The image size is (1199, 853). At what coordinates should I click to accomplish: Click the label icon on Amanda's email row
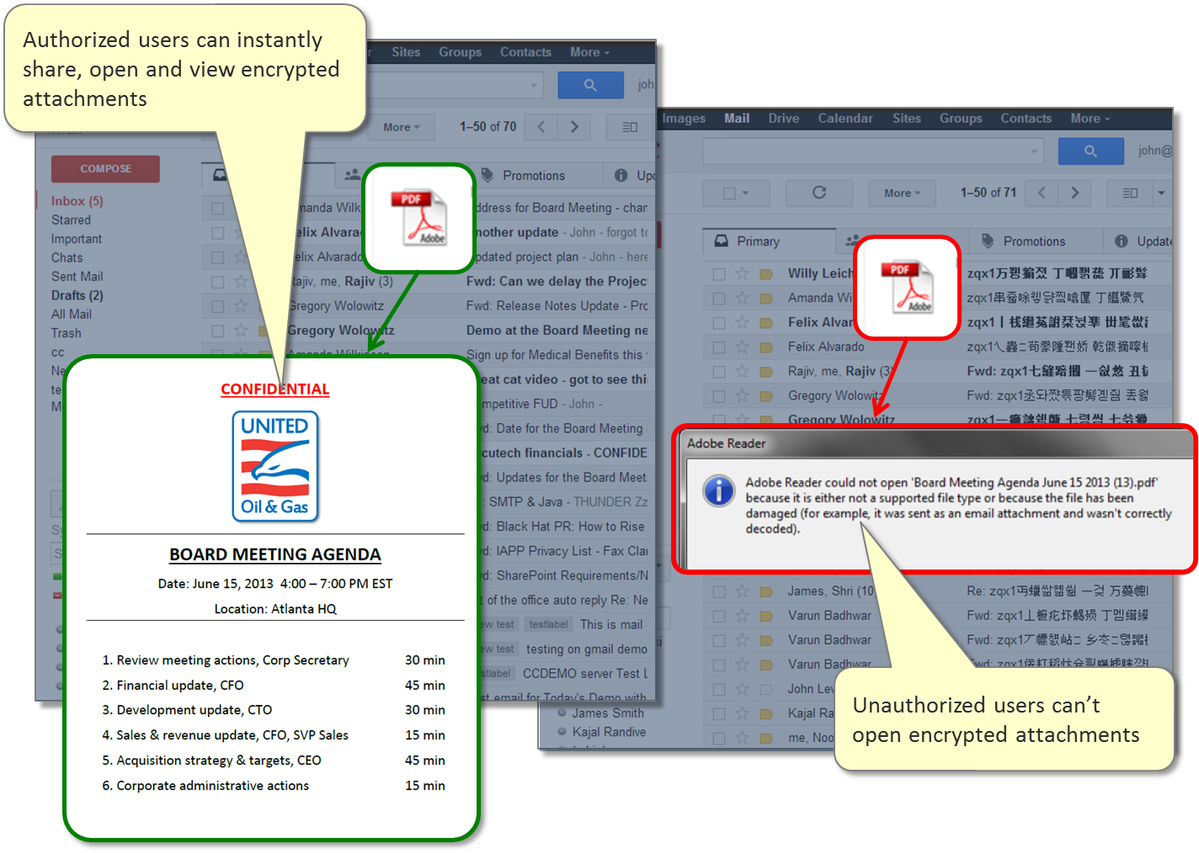coord(766,298)
